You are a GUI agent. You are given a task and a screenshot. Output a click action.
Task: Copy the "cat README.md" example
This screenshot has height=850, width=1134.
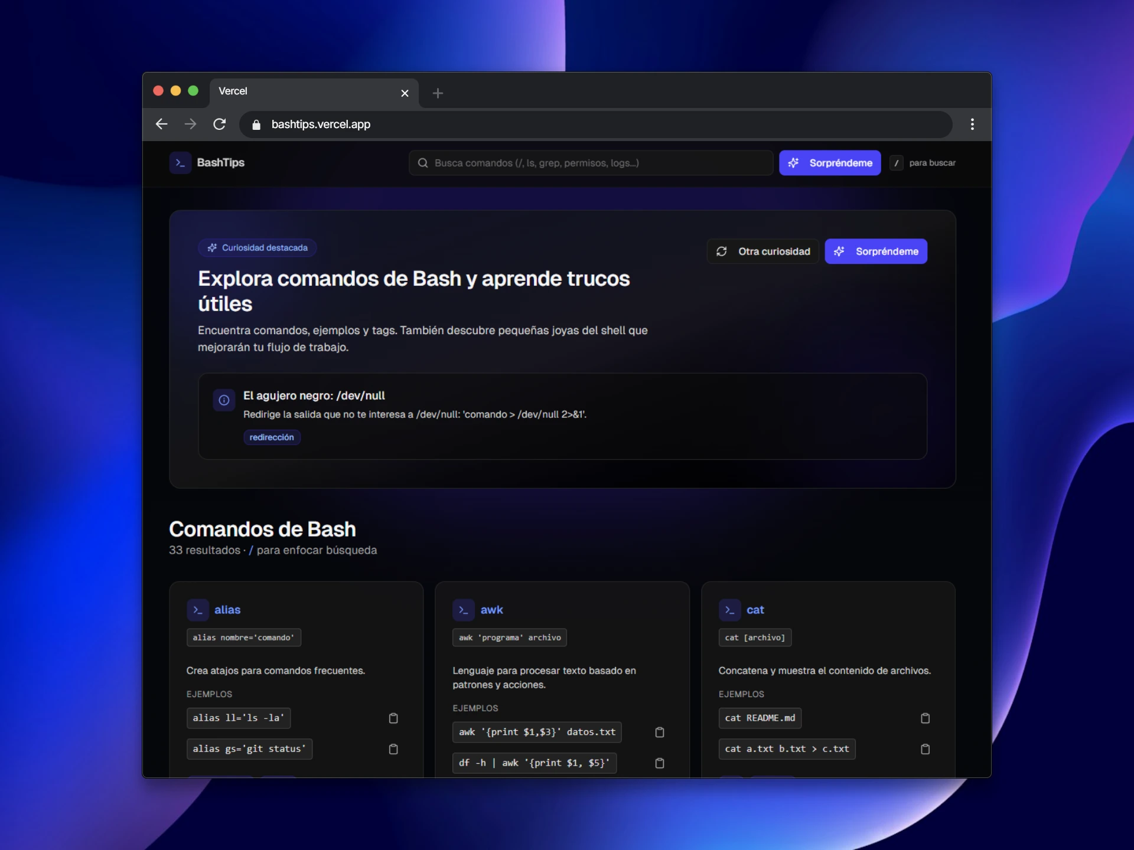pos(925,718)
